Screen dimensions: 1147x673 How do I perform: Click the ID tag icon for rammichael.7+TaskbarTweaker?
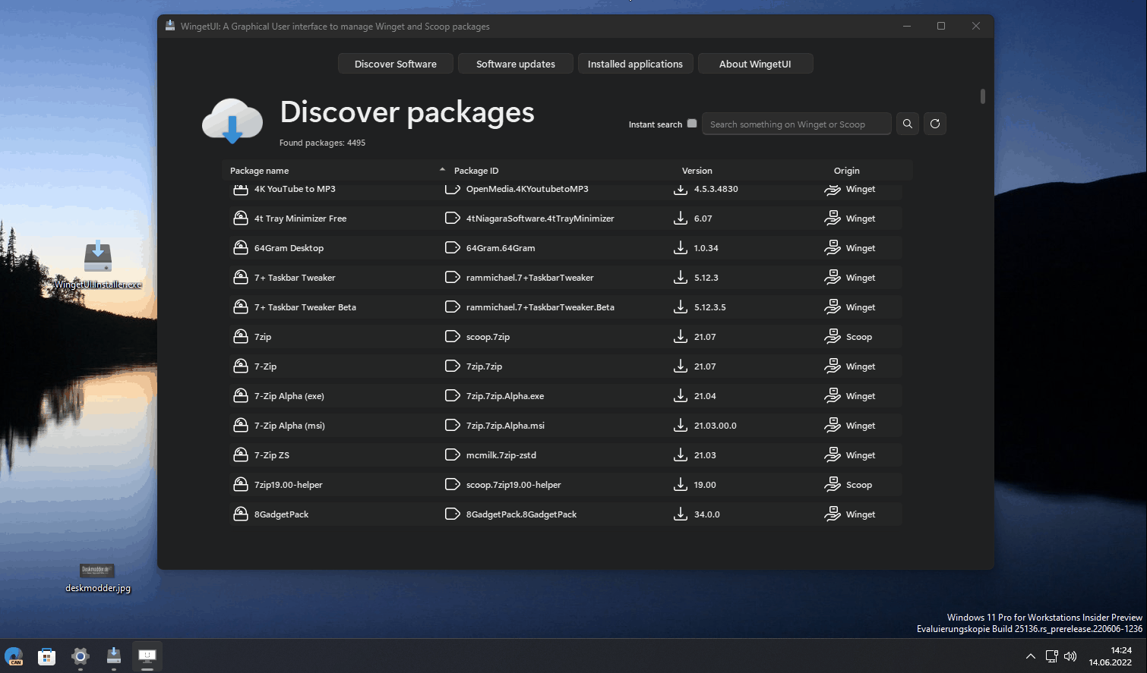452,278
